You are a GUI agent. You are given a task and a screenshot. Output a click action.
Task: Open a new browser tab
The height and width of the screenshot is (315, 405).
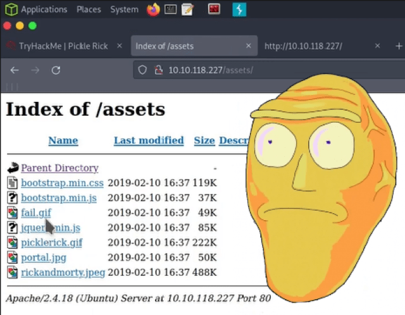[399, 46]
